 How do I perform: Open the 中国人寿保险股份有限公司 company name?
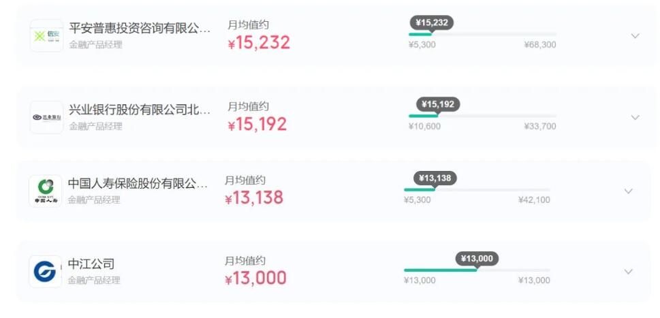(x=138, y=184)
